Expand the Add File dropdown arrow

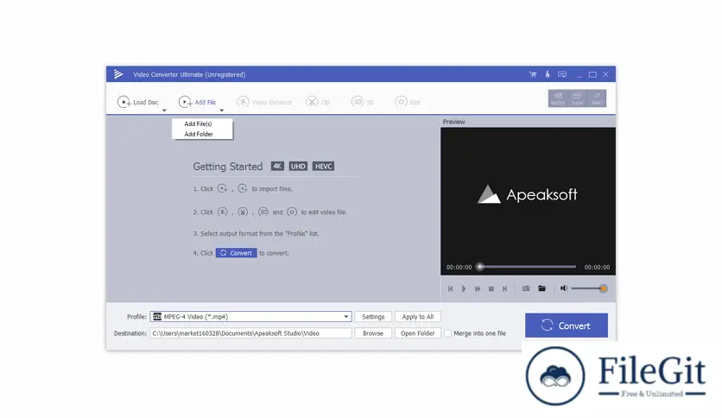coord(221,111)
